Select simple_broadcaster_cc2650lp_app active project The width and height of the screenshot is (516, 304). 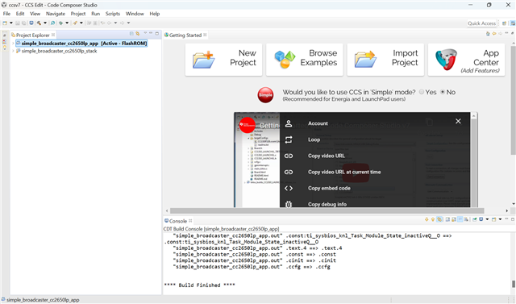(81, 44)
